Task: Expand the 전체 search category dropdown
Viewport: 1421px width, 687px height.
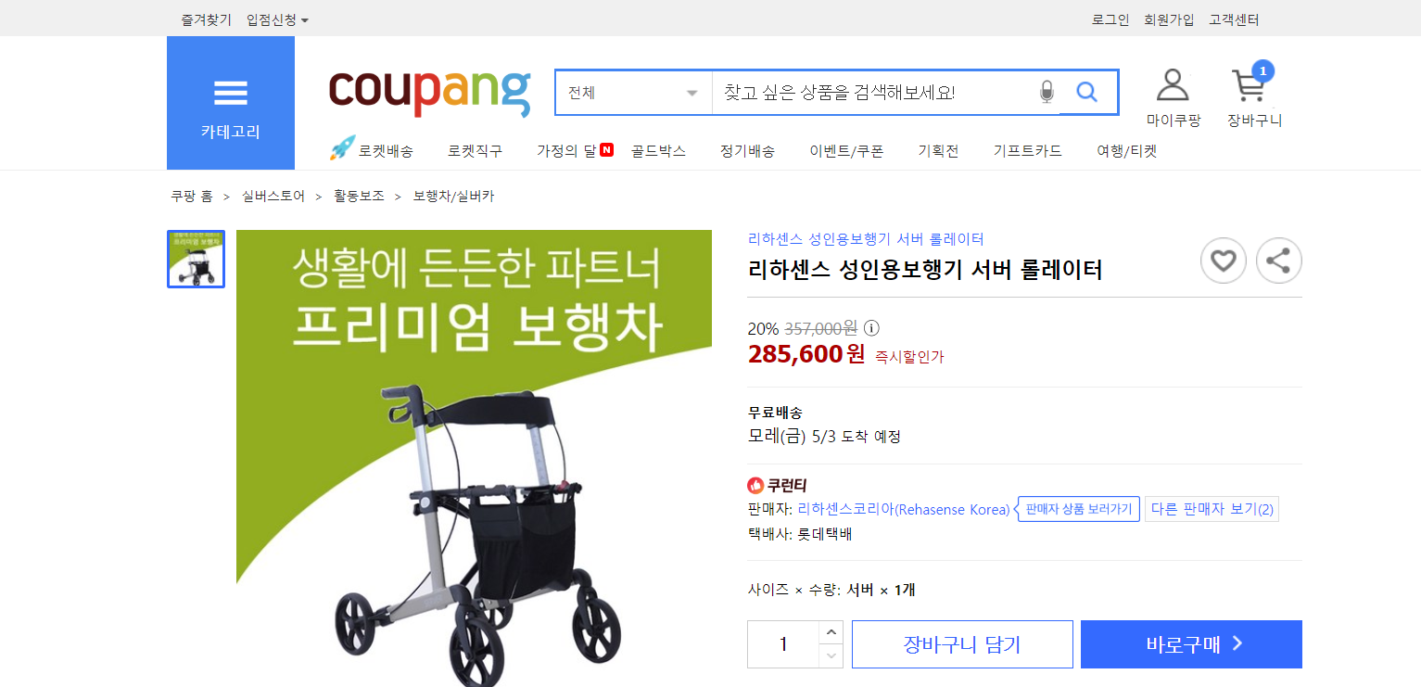Action: tap(633, 93)
